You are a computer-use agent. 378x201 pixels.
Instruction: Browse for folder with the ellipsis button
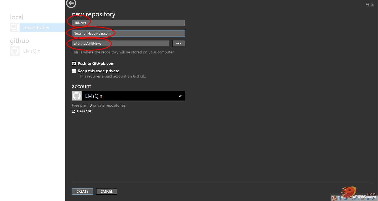179,43
